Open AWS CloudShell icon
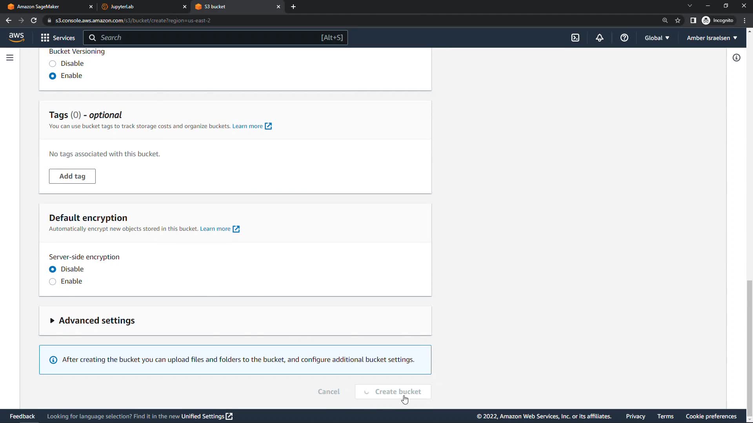 click(575, 38)
